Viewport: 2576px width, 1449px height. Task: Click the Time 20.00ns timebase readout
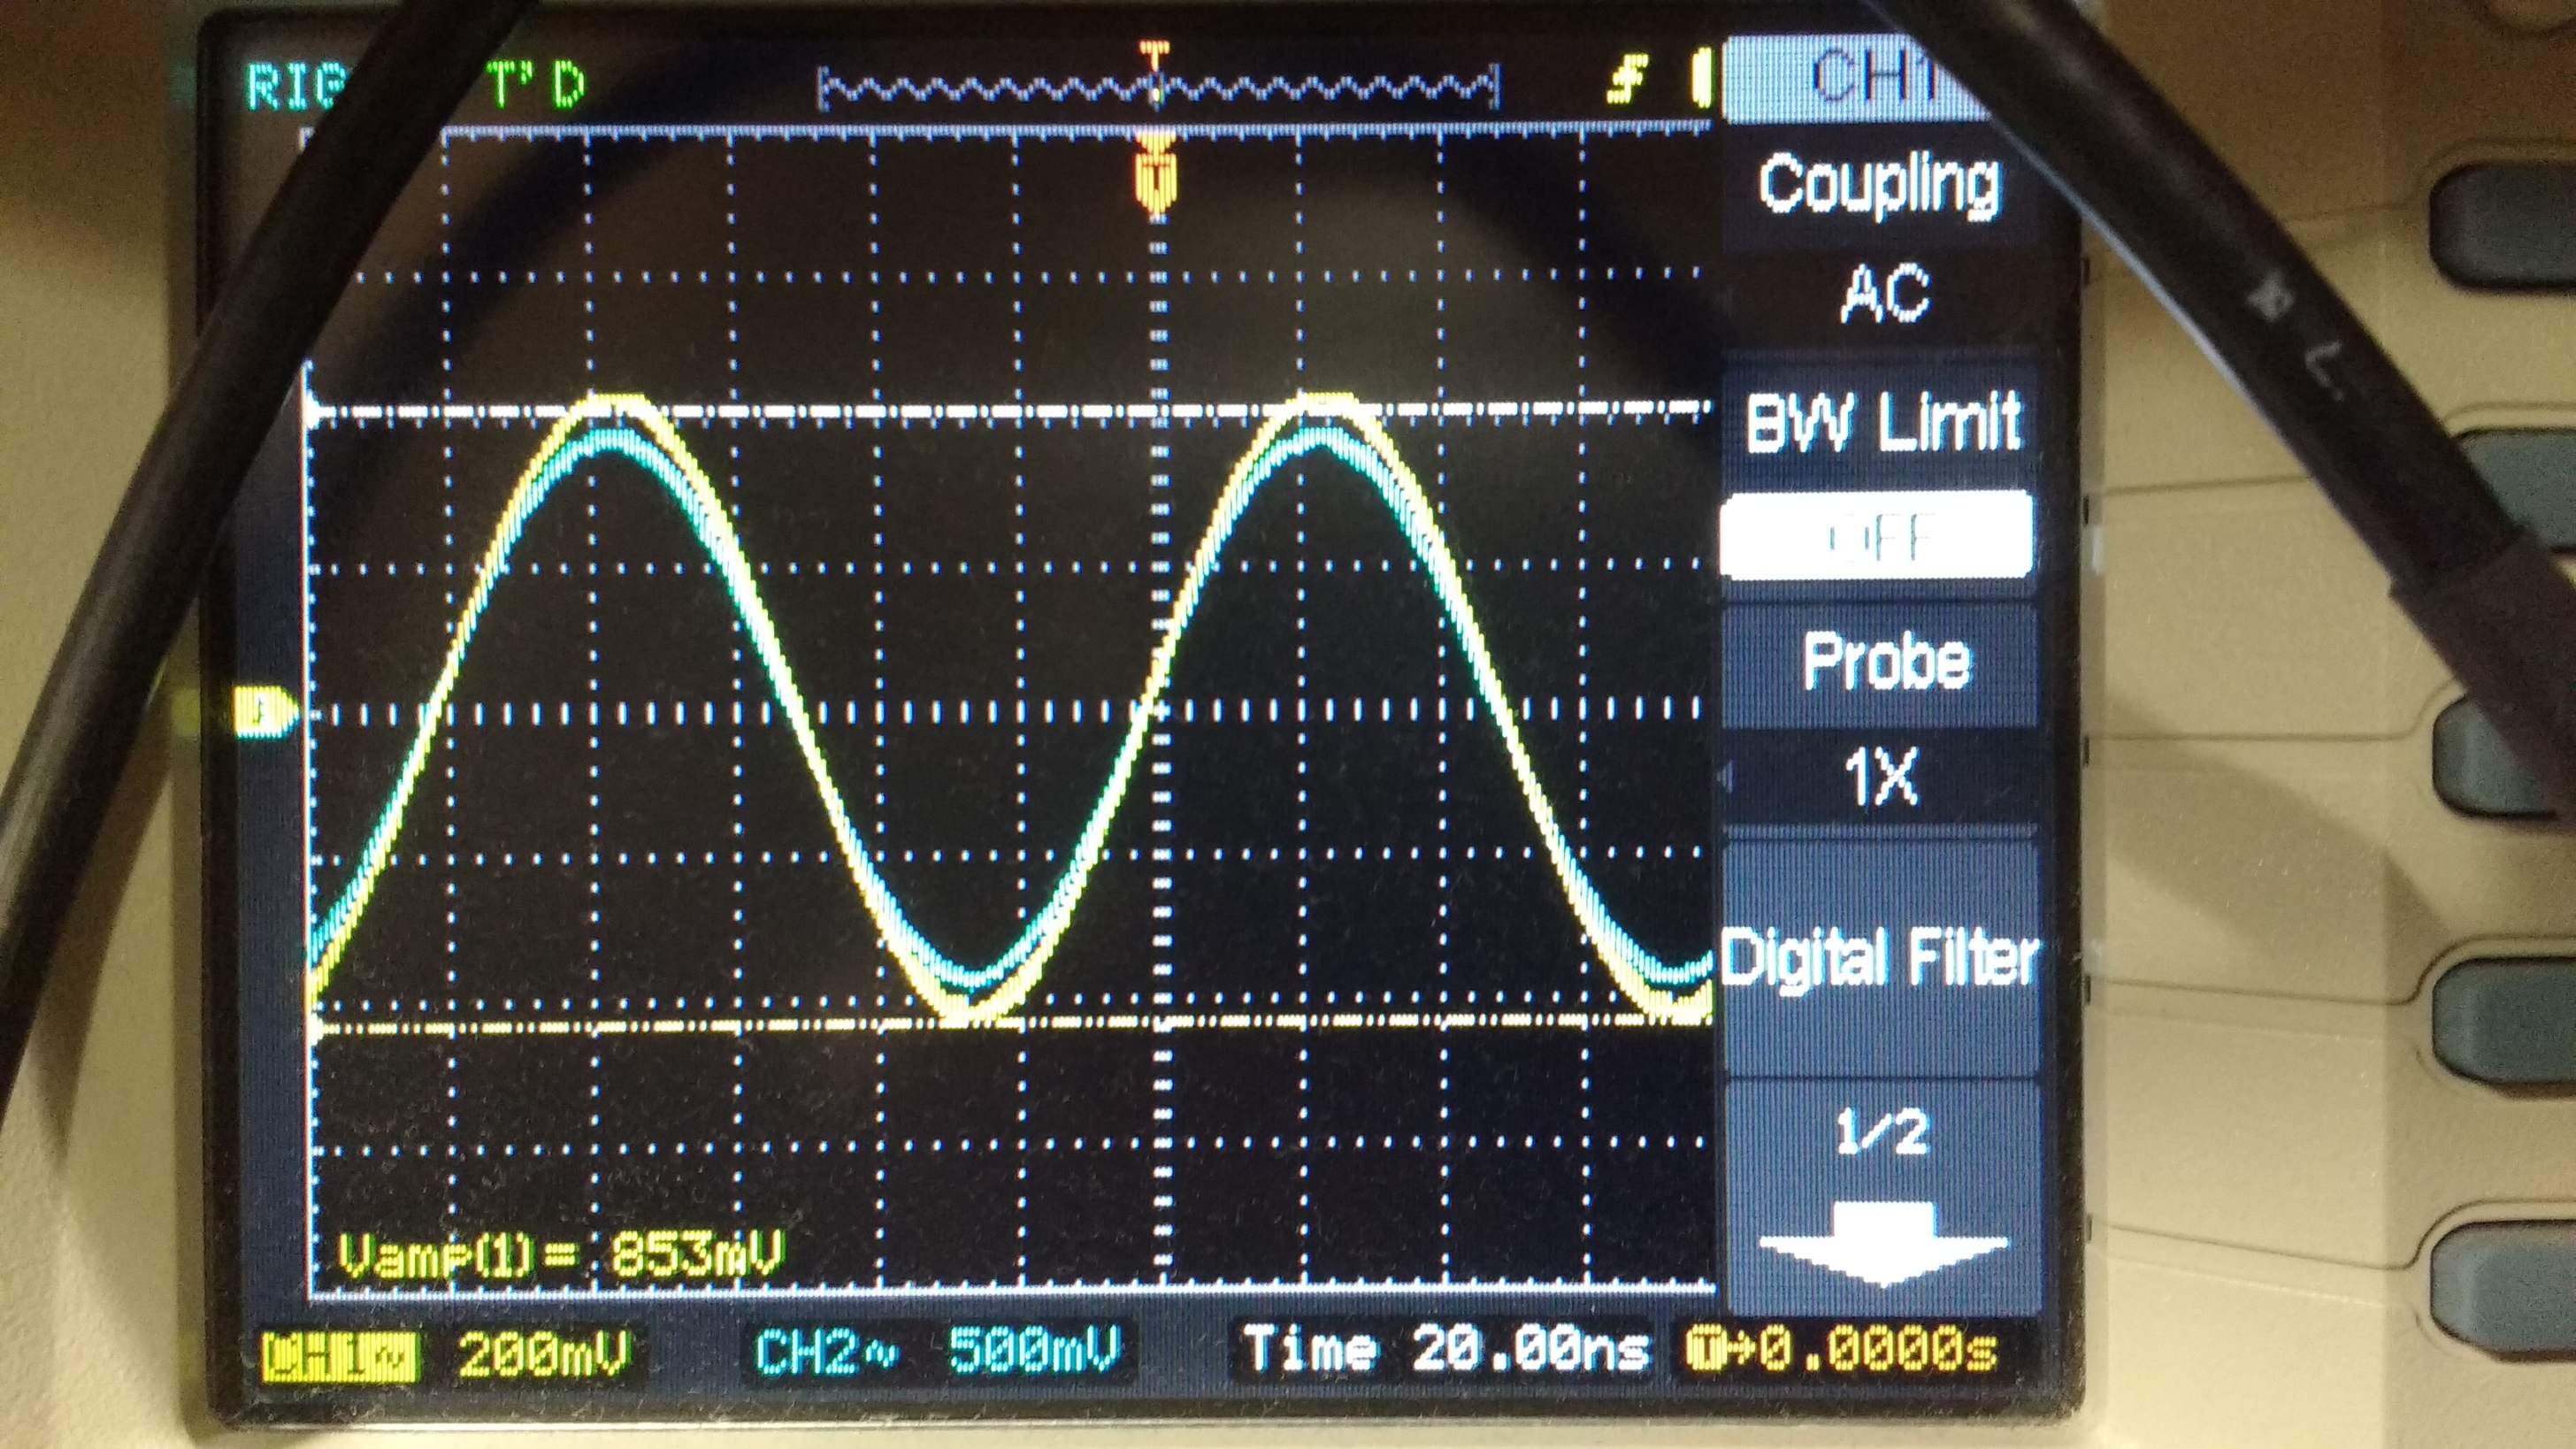point(1446,1350)
